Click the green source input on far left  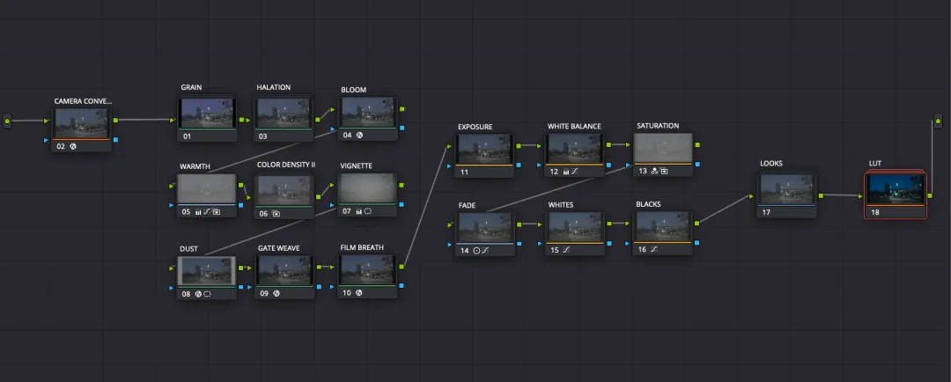coord(8,120)
